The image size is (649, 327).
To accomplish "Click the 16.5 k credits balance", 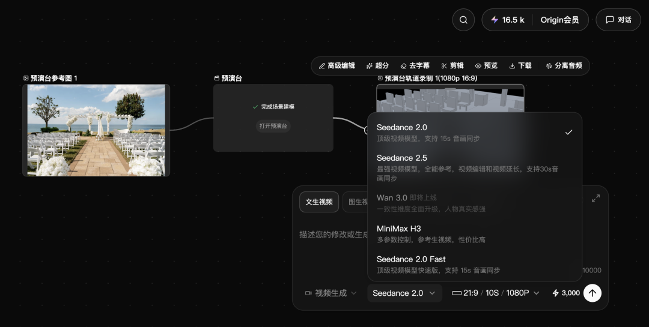I will click(513, 20).
